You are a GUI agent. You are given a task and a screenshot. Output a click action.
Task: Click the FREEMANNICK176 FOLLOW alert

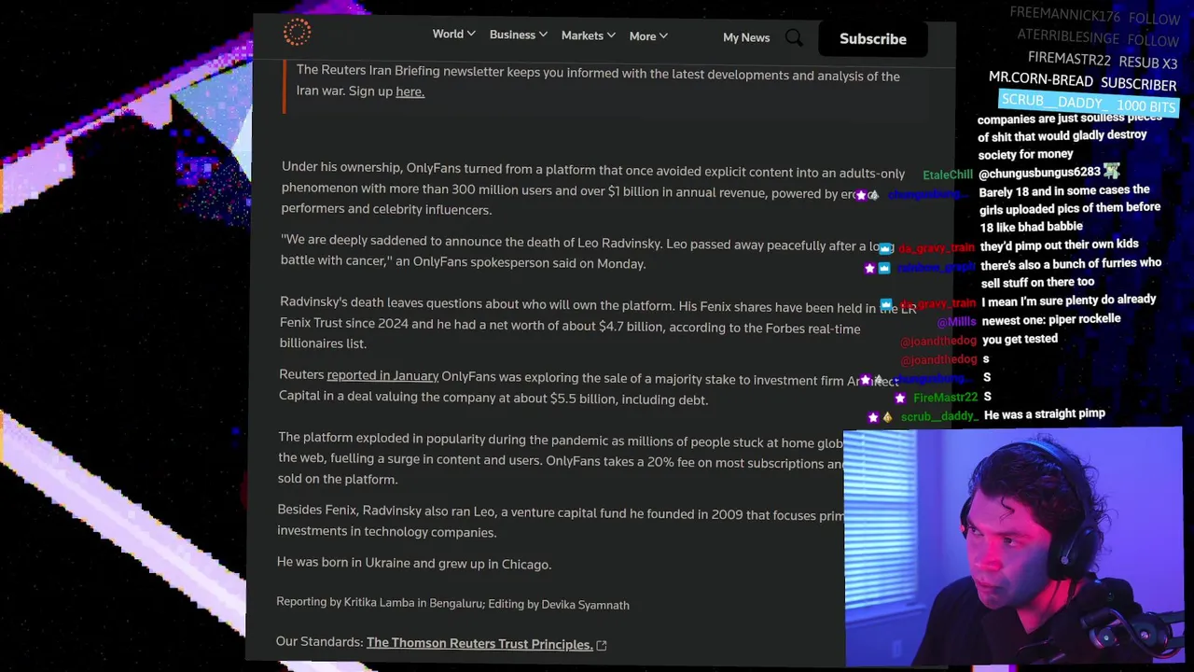[x=1094, y=16]
